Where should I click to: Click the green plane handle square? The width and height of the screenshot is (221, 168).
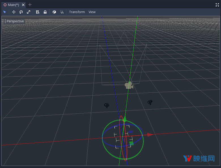click(x=131, y=143)
